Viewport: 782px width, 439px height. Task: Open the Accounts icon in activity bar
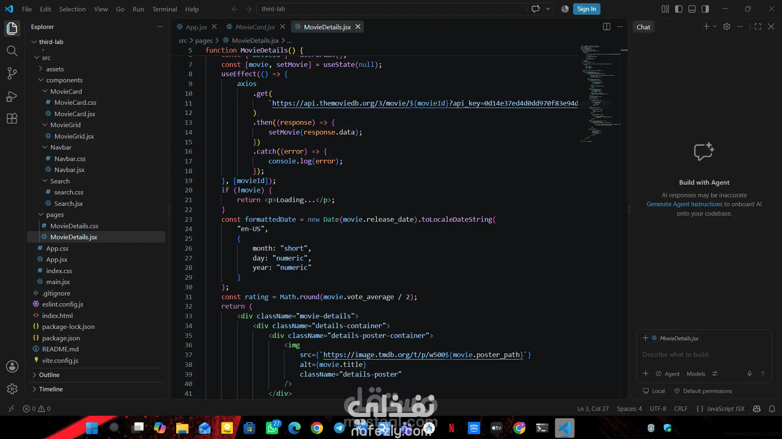[x=12, y=366]
